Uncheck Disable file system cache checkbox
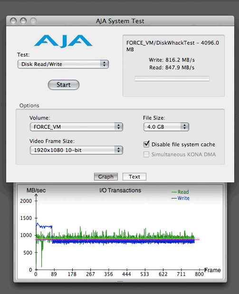This screenshot has width=239, height=294. point(146,144)
